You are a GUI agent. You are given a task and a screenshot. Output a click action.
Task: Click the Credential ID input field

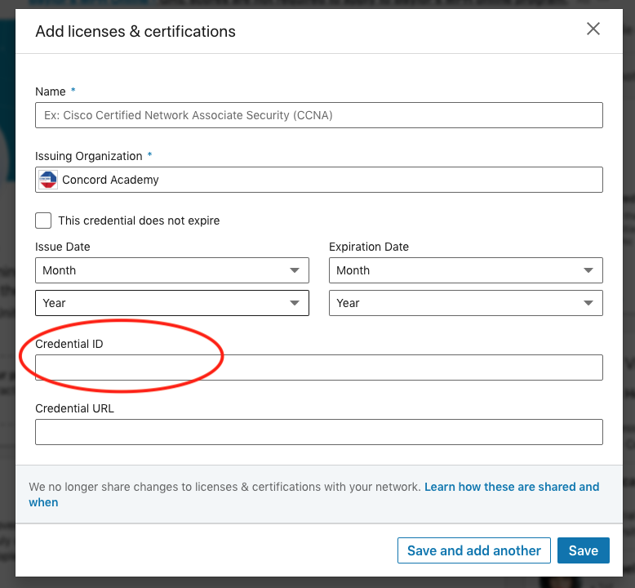click(x=318, y=367)
